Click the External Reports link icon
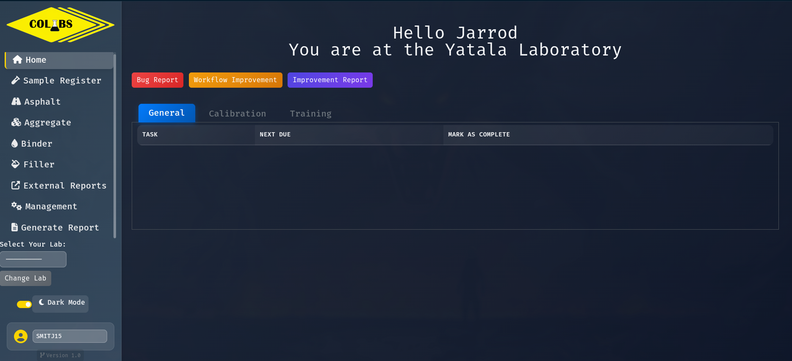The width and height of the screenshot is (792, 361). [x=16, y=185]
